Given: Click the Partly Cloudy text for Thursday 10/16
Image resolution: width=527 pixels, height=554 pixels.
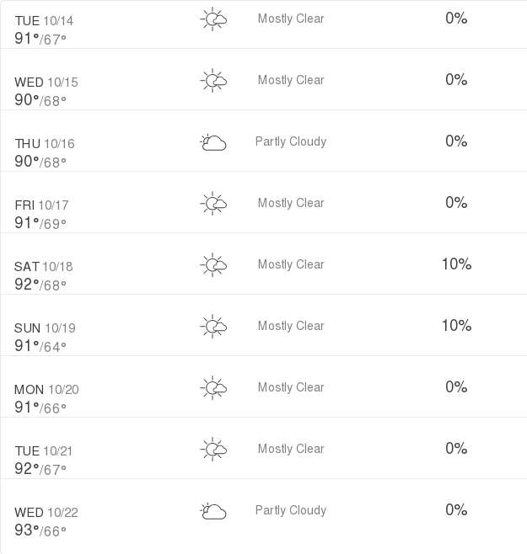Looking at the screenshot, I should pyautogui.click(x=291, y=141).
